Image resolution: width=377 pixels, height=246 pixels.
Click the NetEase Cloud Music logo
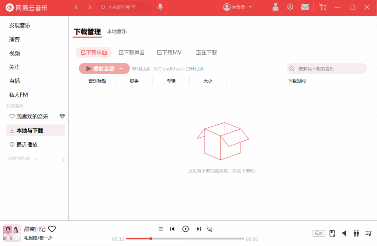pyautogui.click(x=27, y=8)
